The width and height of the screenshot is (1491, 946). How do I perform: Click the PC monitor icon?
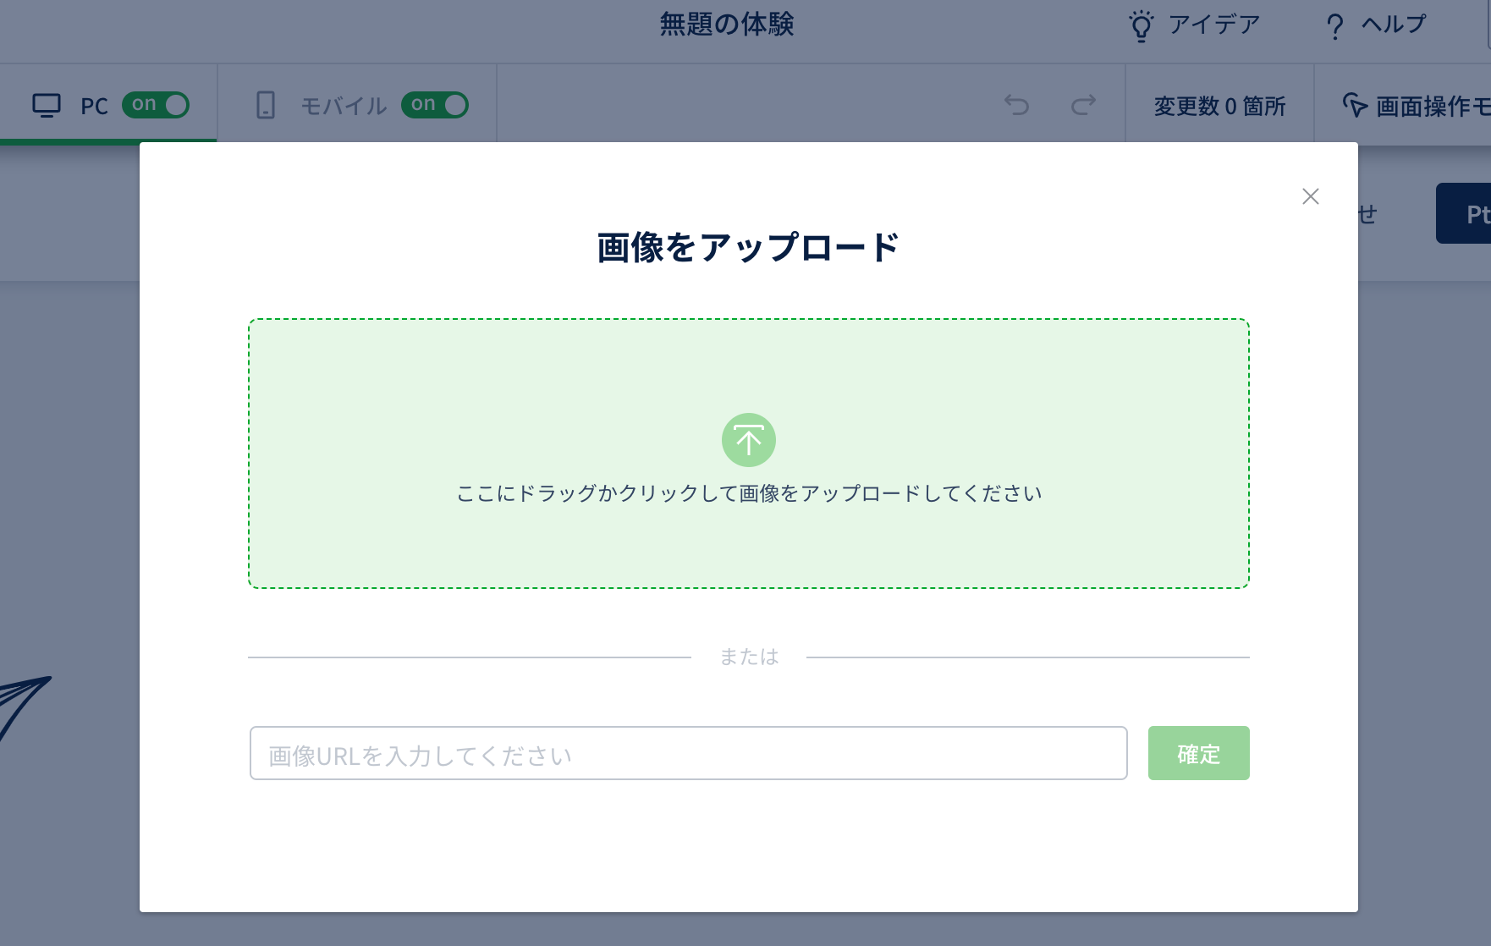pos(47,106)
